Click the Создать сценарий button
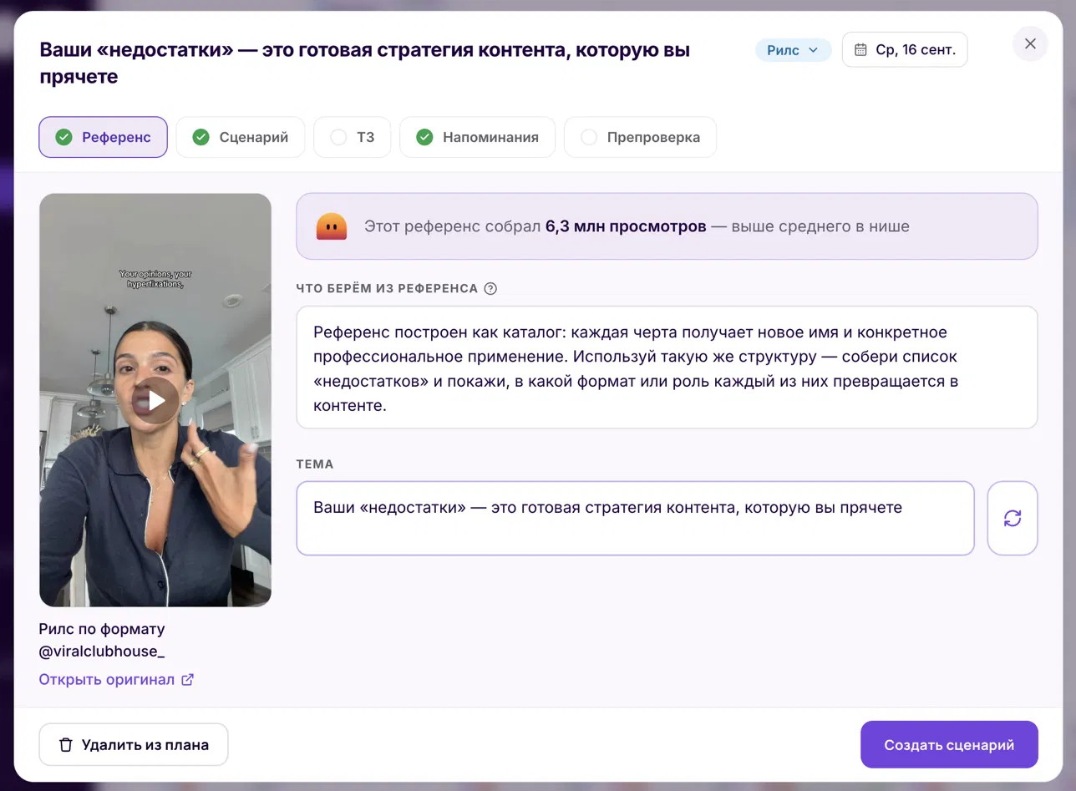Viewport: 1076px width, 791px height. tap(949, 744)
